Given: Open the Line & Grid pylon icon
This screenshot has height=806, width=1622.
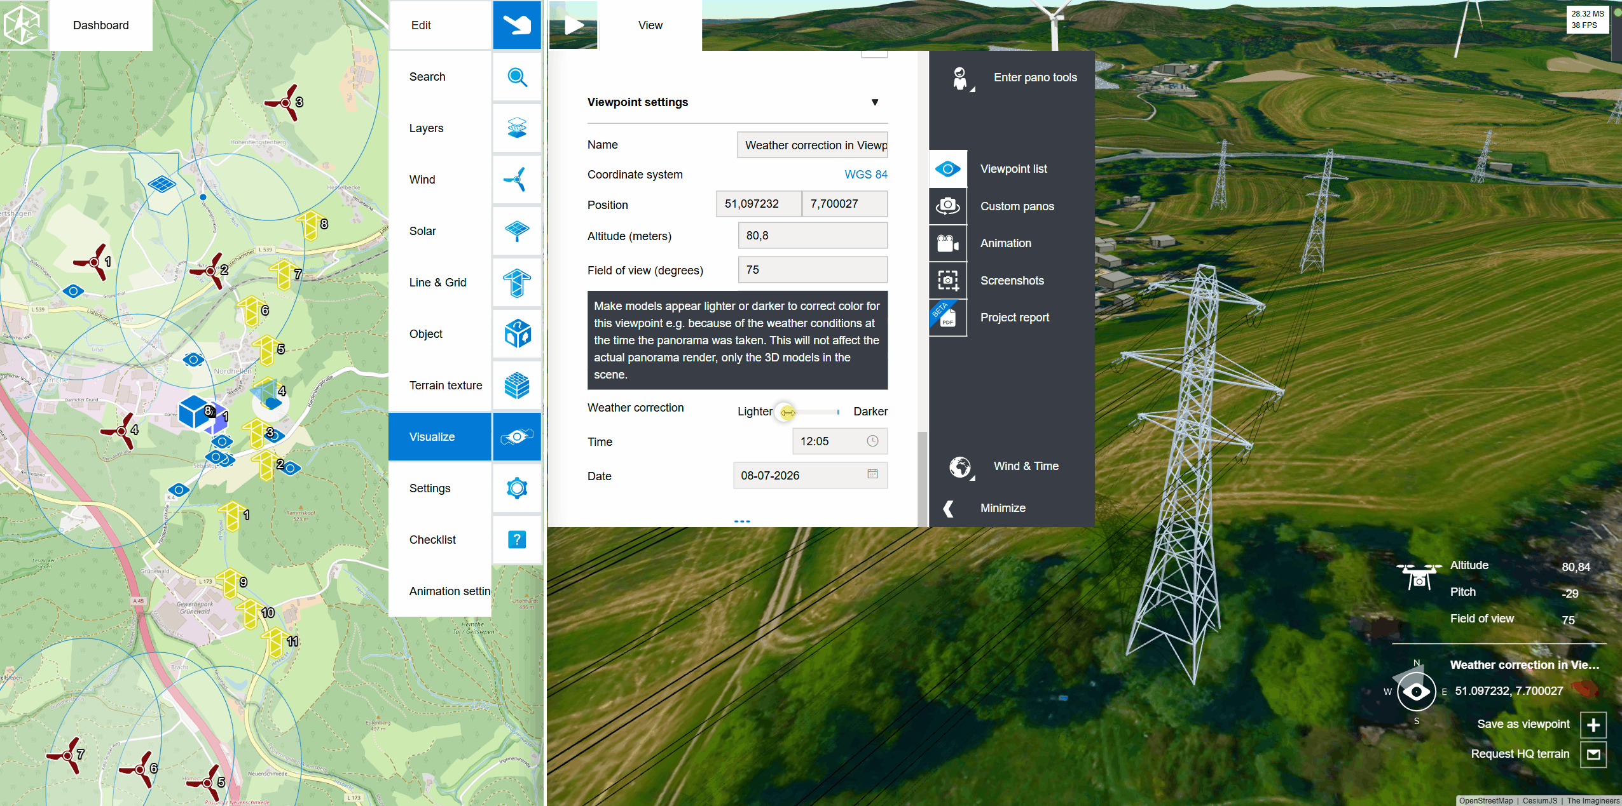Looking at the screenshot, I should point(517,283).
